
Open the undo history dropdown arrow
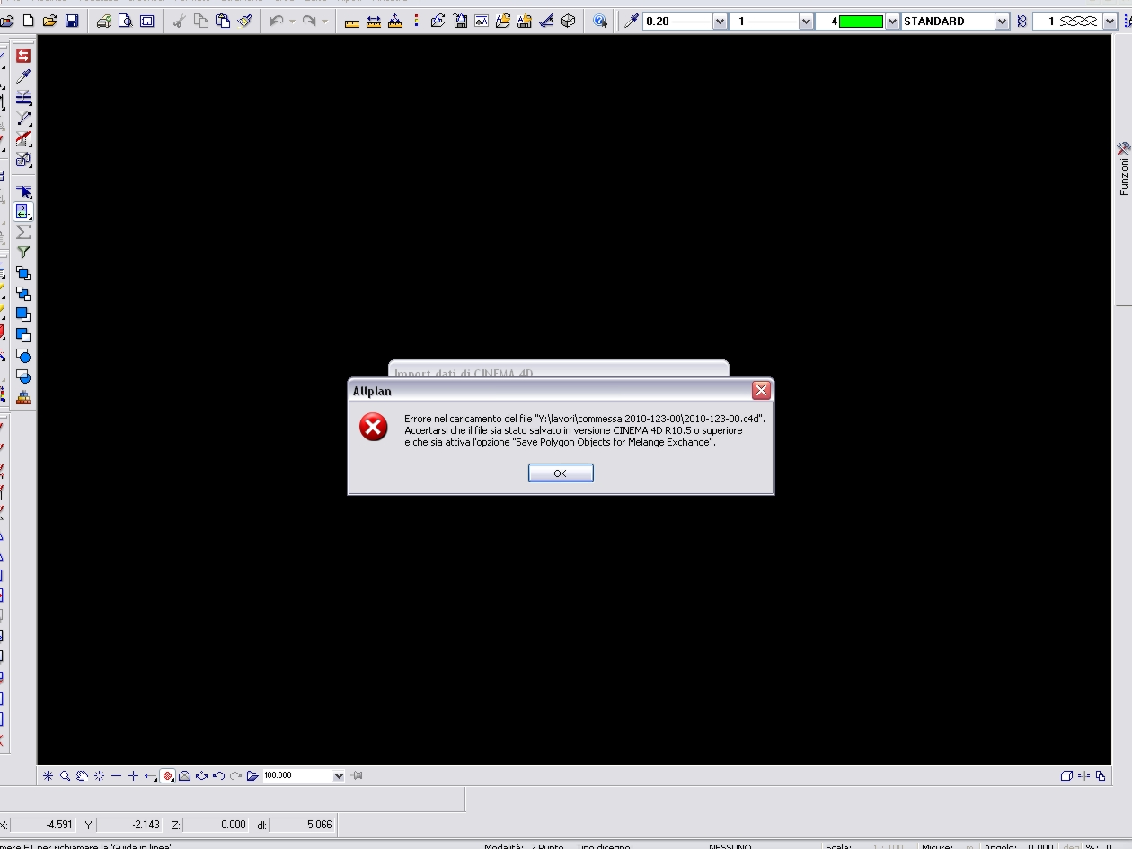point(292,21)
